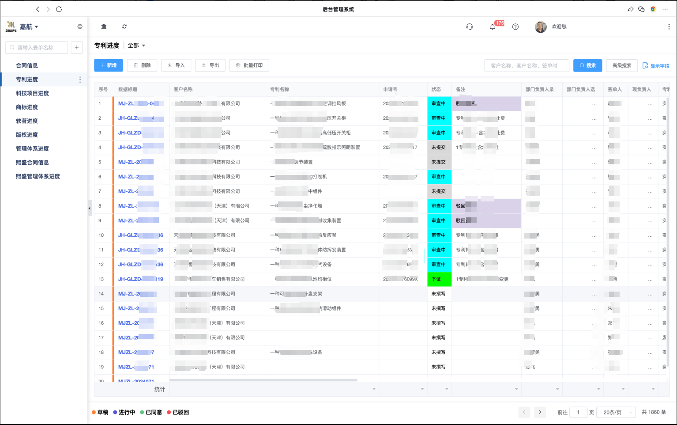Click the 新增 button

(x=109, y=65)
